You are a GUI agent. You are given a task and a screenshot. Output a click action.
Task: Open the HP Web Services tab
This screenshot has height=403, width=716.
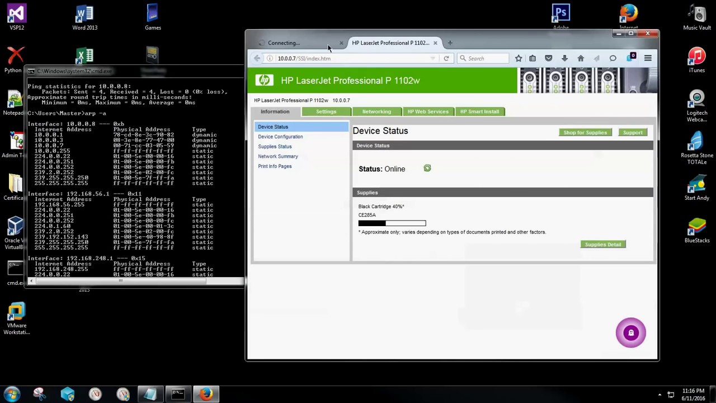coord(428,111)
